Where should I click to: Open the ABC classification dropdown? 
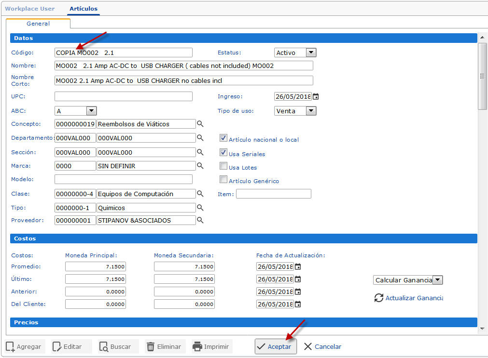click(91, 111)
